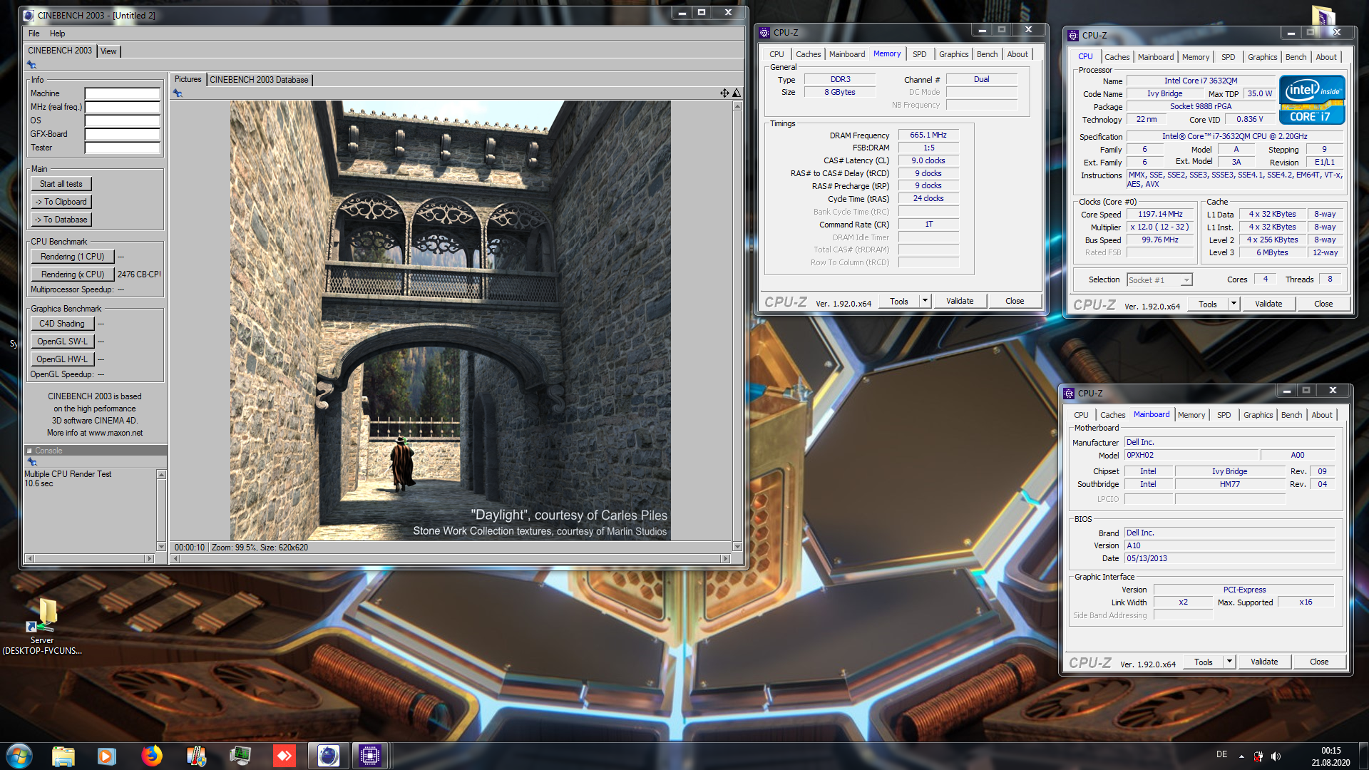Viewport: 1369px width, 770px height.
Task: Open the Socket #1 selection dropdown
Action: [x=1159, y=279]
